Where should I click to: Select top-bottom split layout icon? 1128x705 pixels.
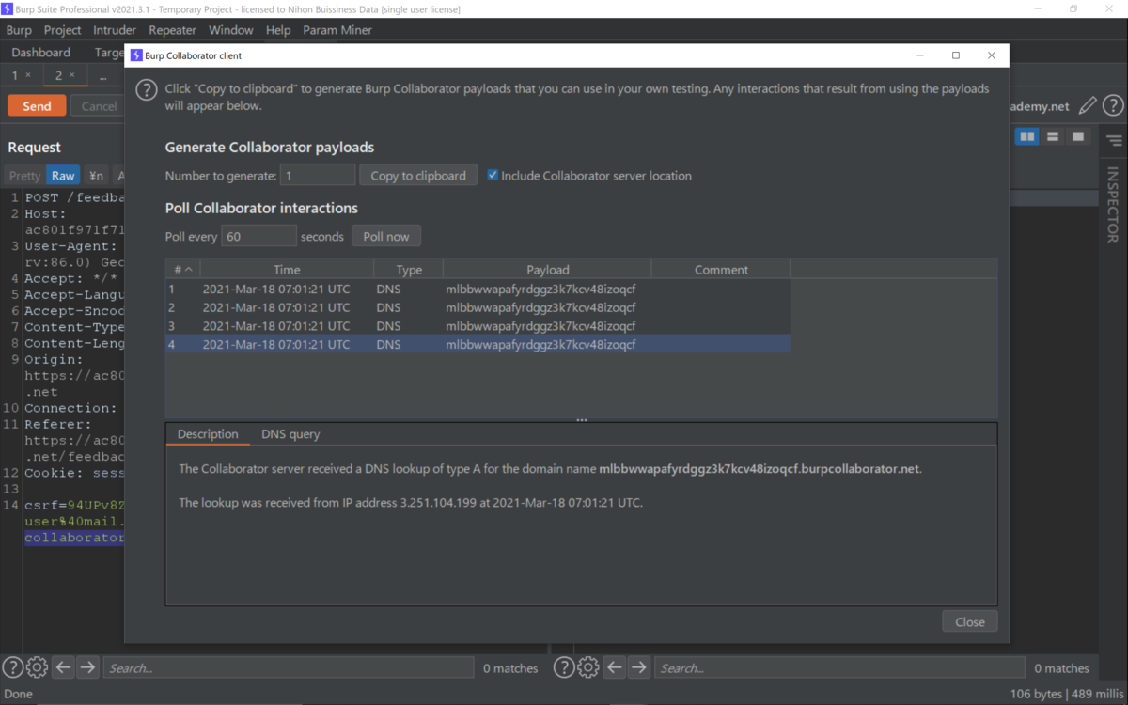click(1053, 137)
